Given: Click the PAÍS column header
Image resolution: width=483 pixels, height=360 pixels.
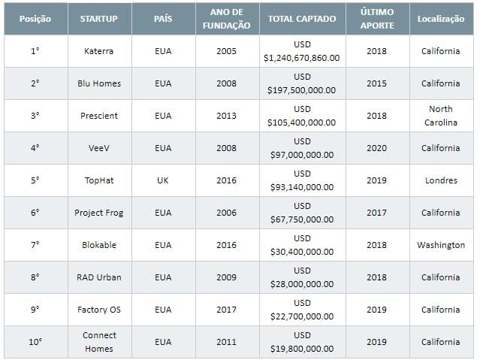Looking at the screenshot, I should [163, 19].
